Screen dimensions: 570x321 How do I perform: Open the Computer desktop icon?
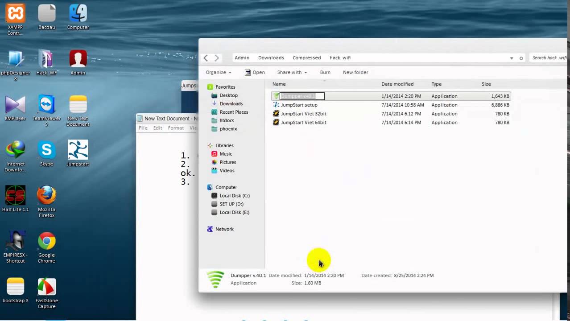pyautogui.click(x=78, y=17)
